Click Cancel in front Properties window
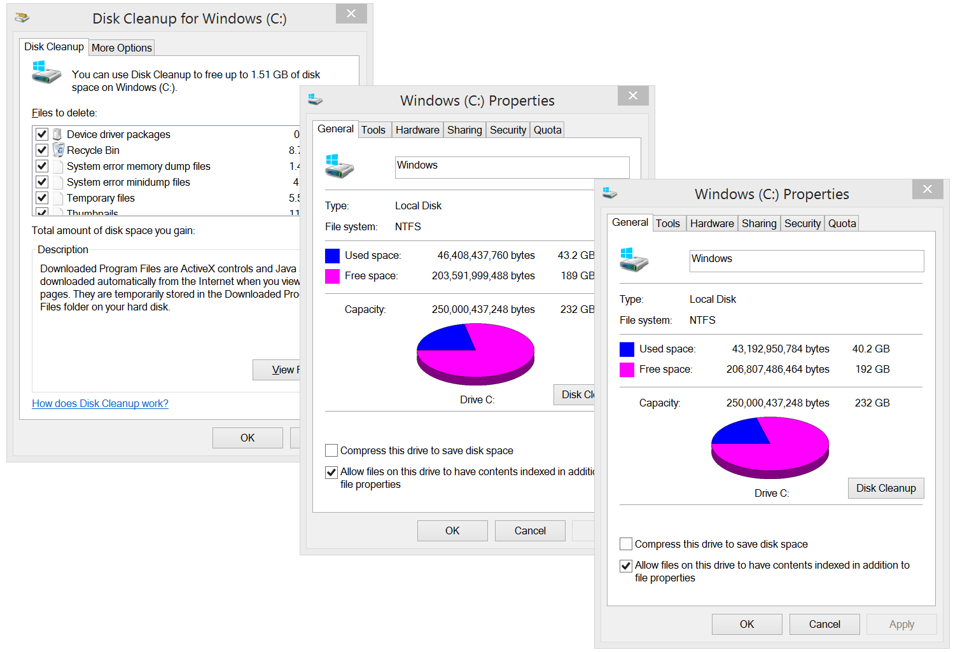Screen dimensions: 953x652 coord(824,624)
